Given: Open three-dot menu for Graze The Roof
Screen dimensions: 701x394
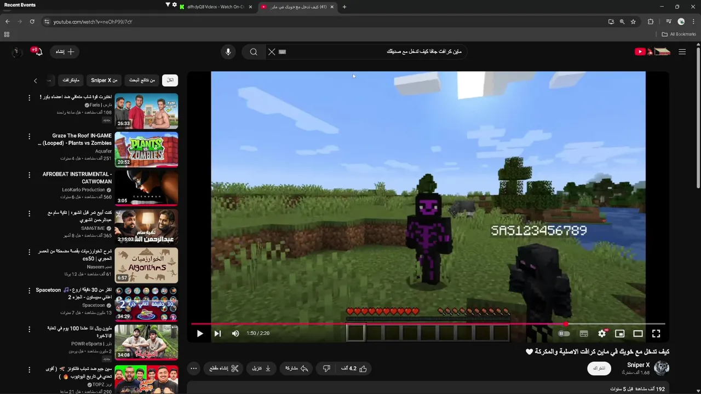Looking at the screenshot, I should [30, 136].
